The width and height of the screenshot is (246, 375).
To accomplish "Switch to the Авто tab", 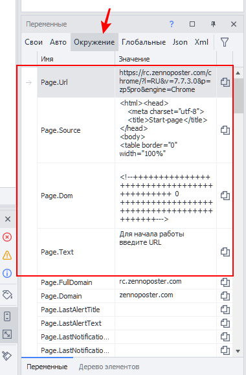I will coord(58,42).
